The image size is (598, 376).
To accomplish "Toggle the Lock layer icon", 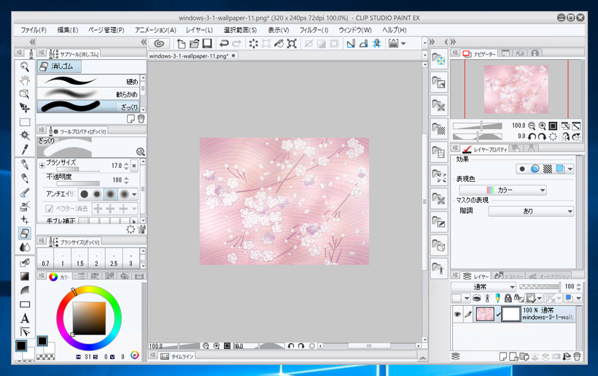I will 508,298.
